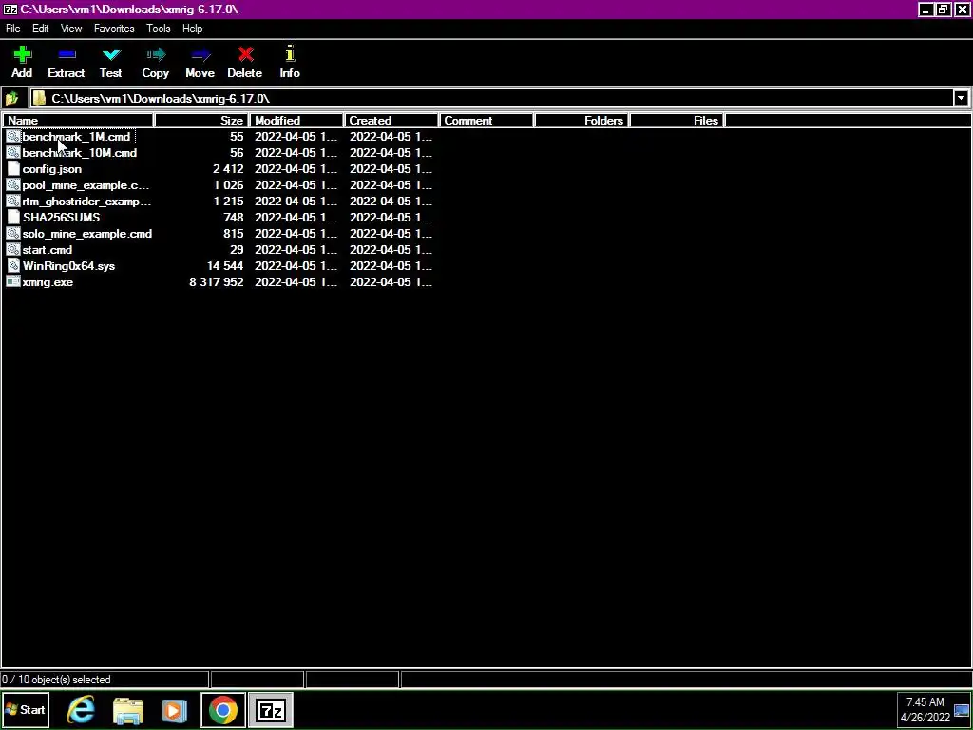Click the address bar path field
This screenshot has width=973, height=730.
point(490,98)
